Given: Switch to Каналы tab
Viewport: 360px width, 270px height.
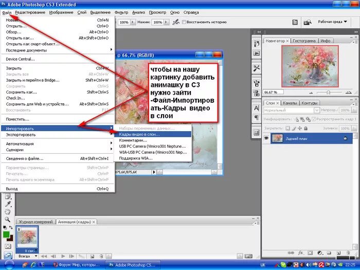Looking at the screenshot, I should pos(290,103).
